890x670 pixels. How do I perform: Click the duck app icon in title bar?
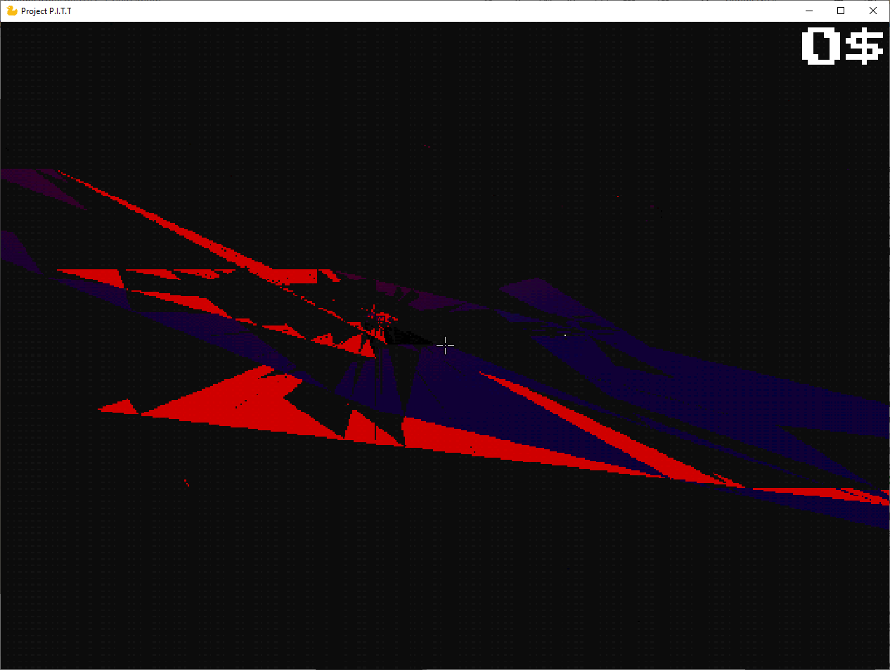coord(12,11)
